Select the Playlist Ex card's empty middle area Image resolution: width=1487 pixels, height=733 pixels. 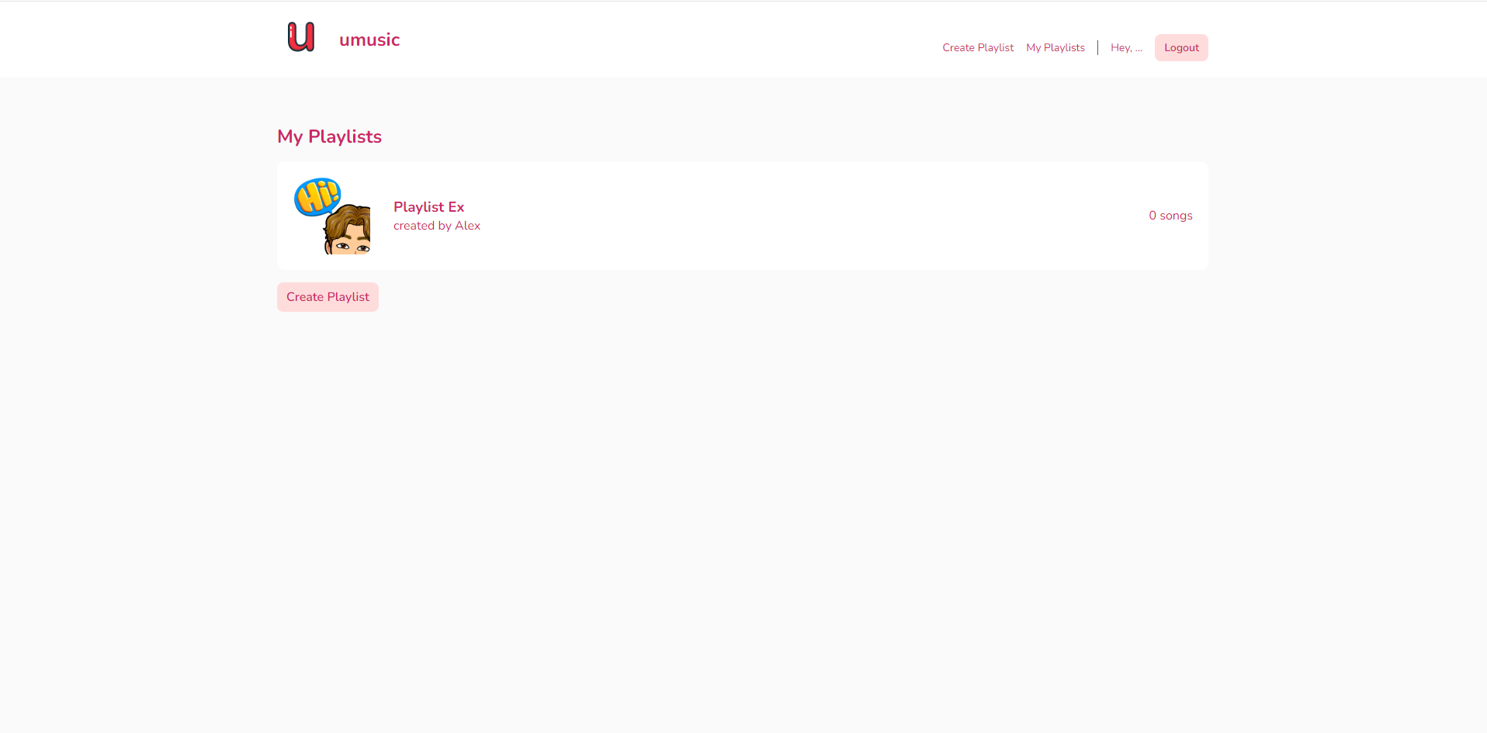coord(776,216)
